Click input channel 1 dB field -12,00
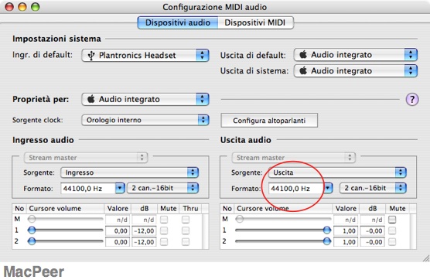This screenshot has width=430, height=280. 144,231
